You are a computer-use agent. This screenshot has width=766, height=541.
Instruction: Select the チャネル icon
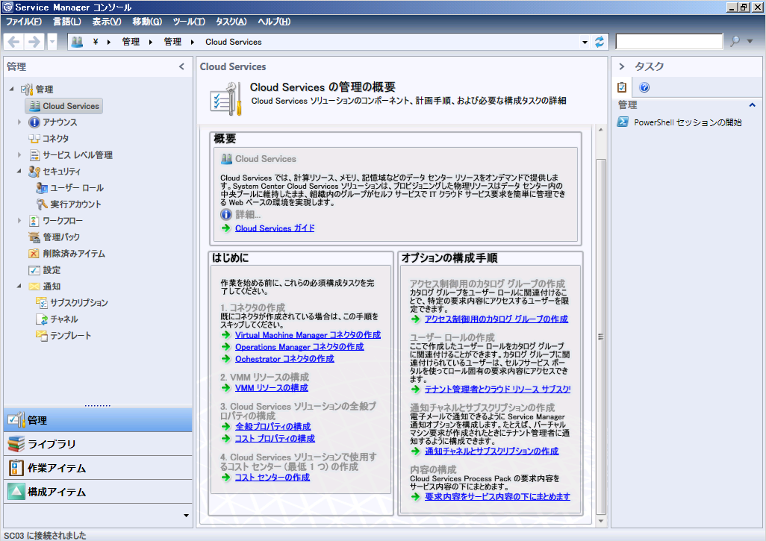(42, 319)
